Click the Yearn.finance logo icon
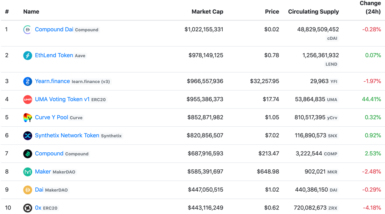 [x=27, y=81]
